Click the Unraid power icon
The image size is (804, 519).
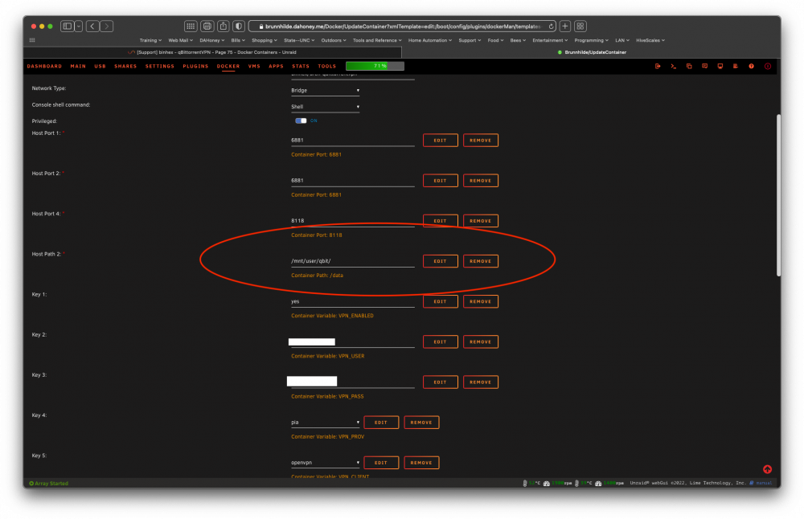768,66
